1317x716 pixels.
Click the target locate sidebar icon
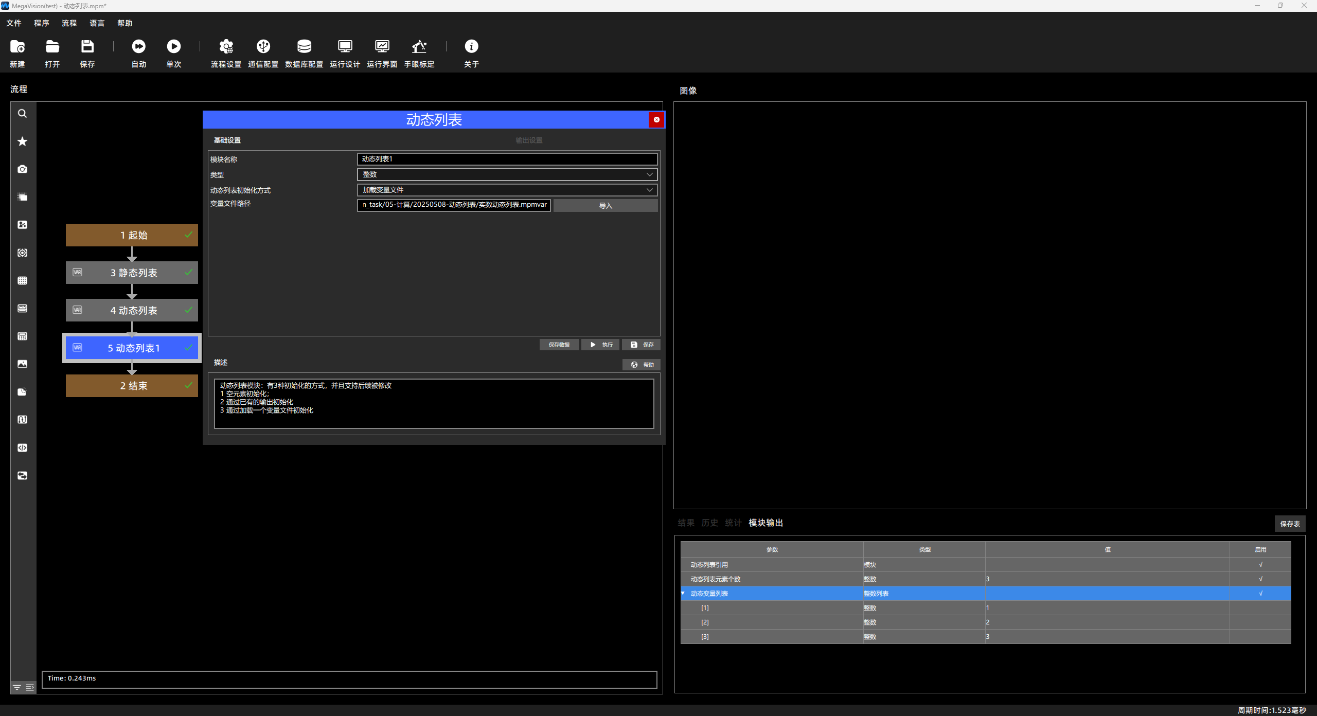tap(23, 253)
